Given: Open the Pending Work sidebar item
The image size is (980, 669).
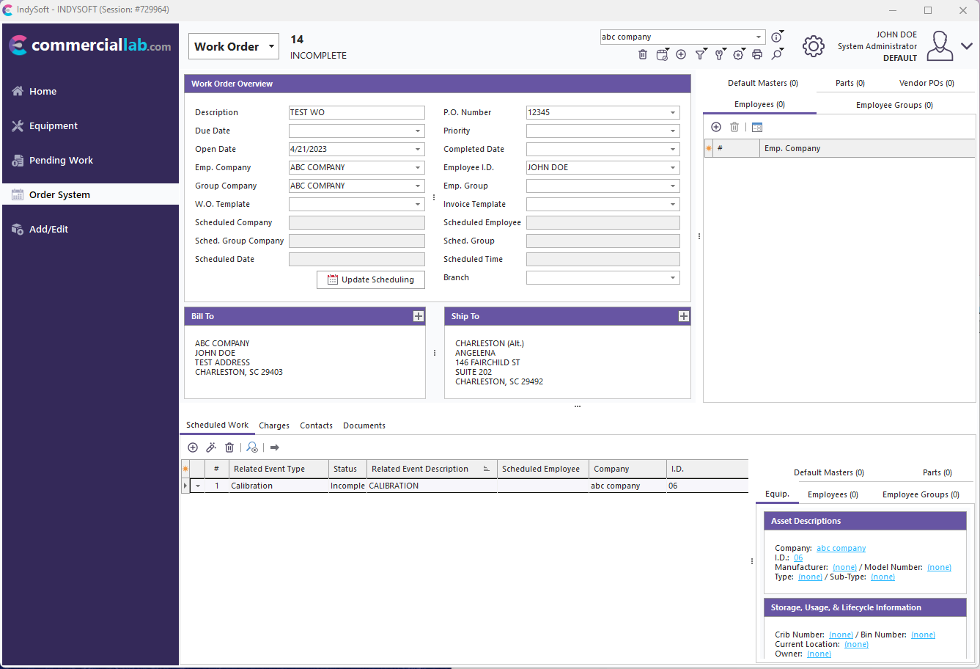Looking at the screenshot, I should 61,161.
